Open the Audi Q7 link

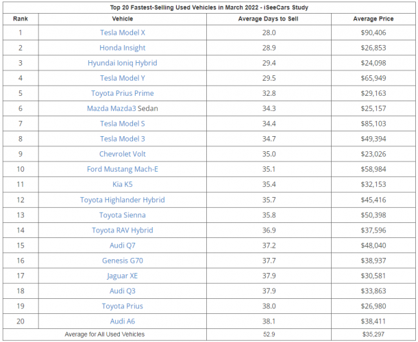pyautogui.click(x=122, y=246)
